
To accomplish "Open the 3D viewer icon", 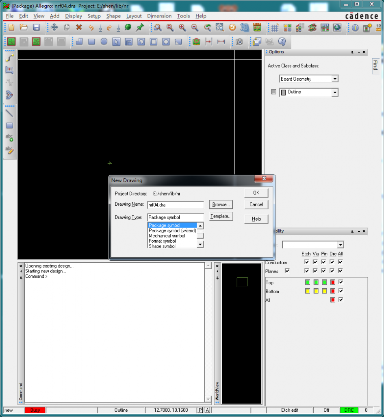I will [x=244, y=28].
